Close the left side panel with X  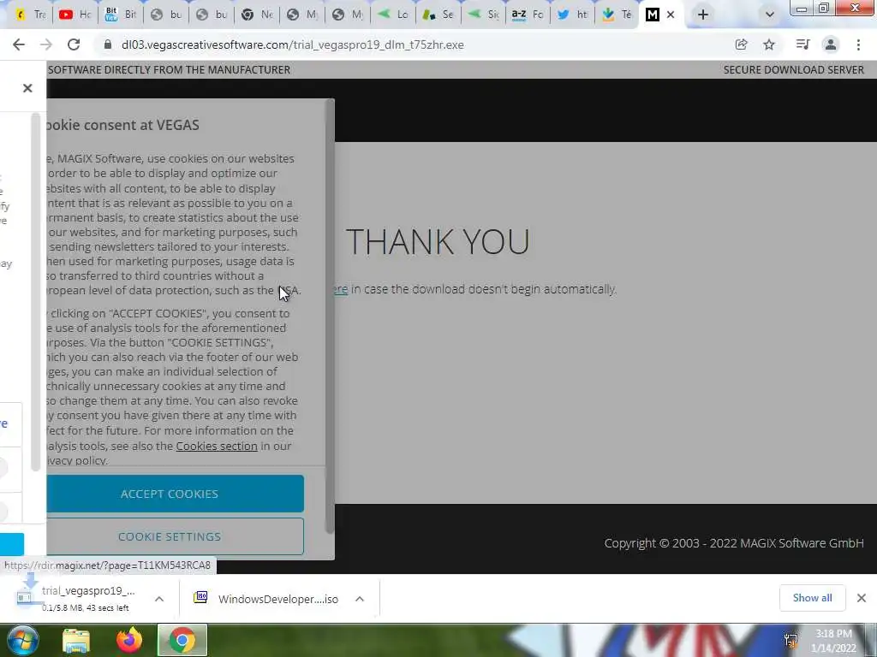(27, 88)
